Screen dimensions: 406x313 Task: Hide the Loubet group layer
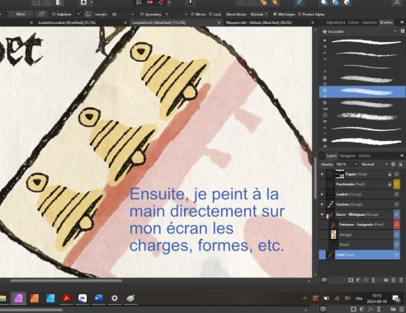click(397, 194)
